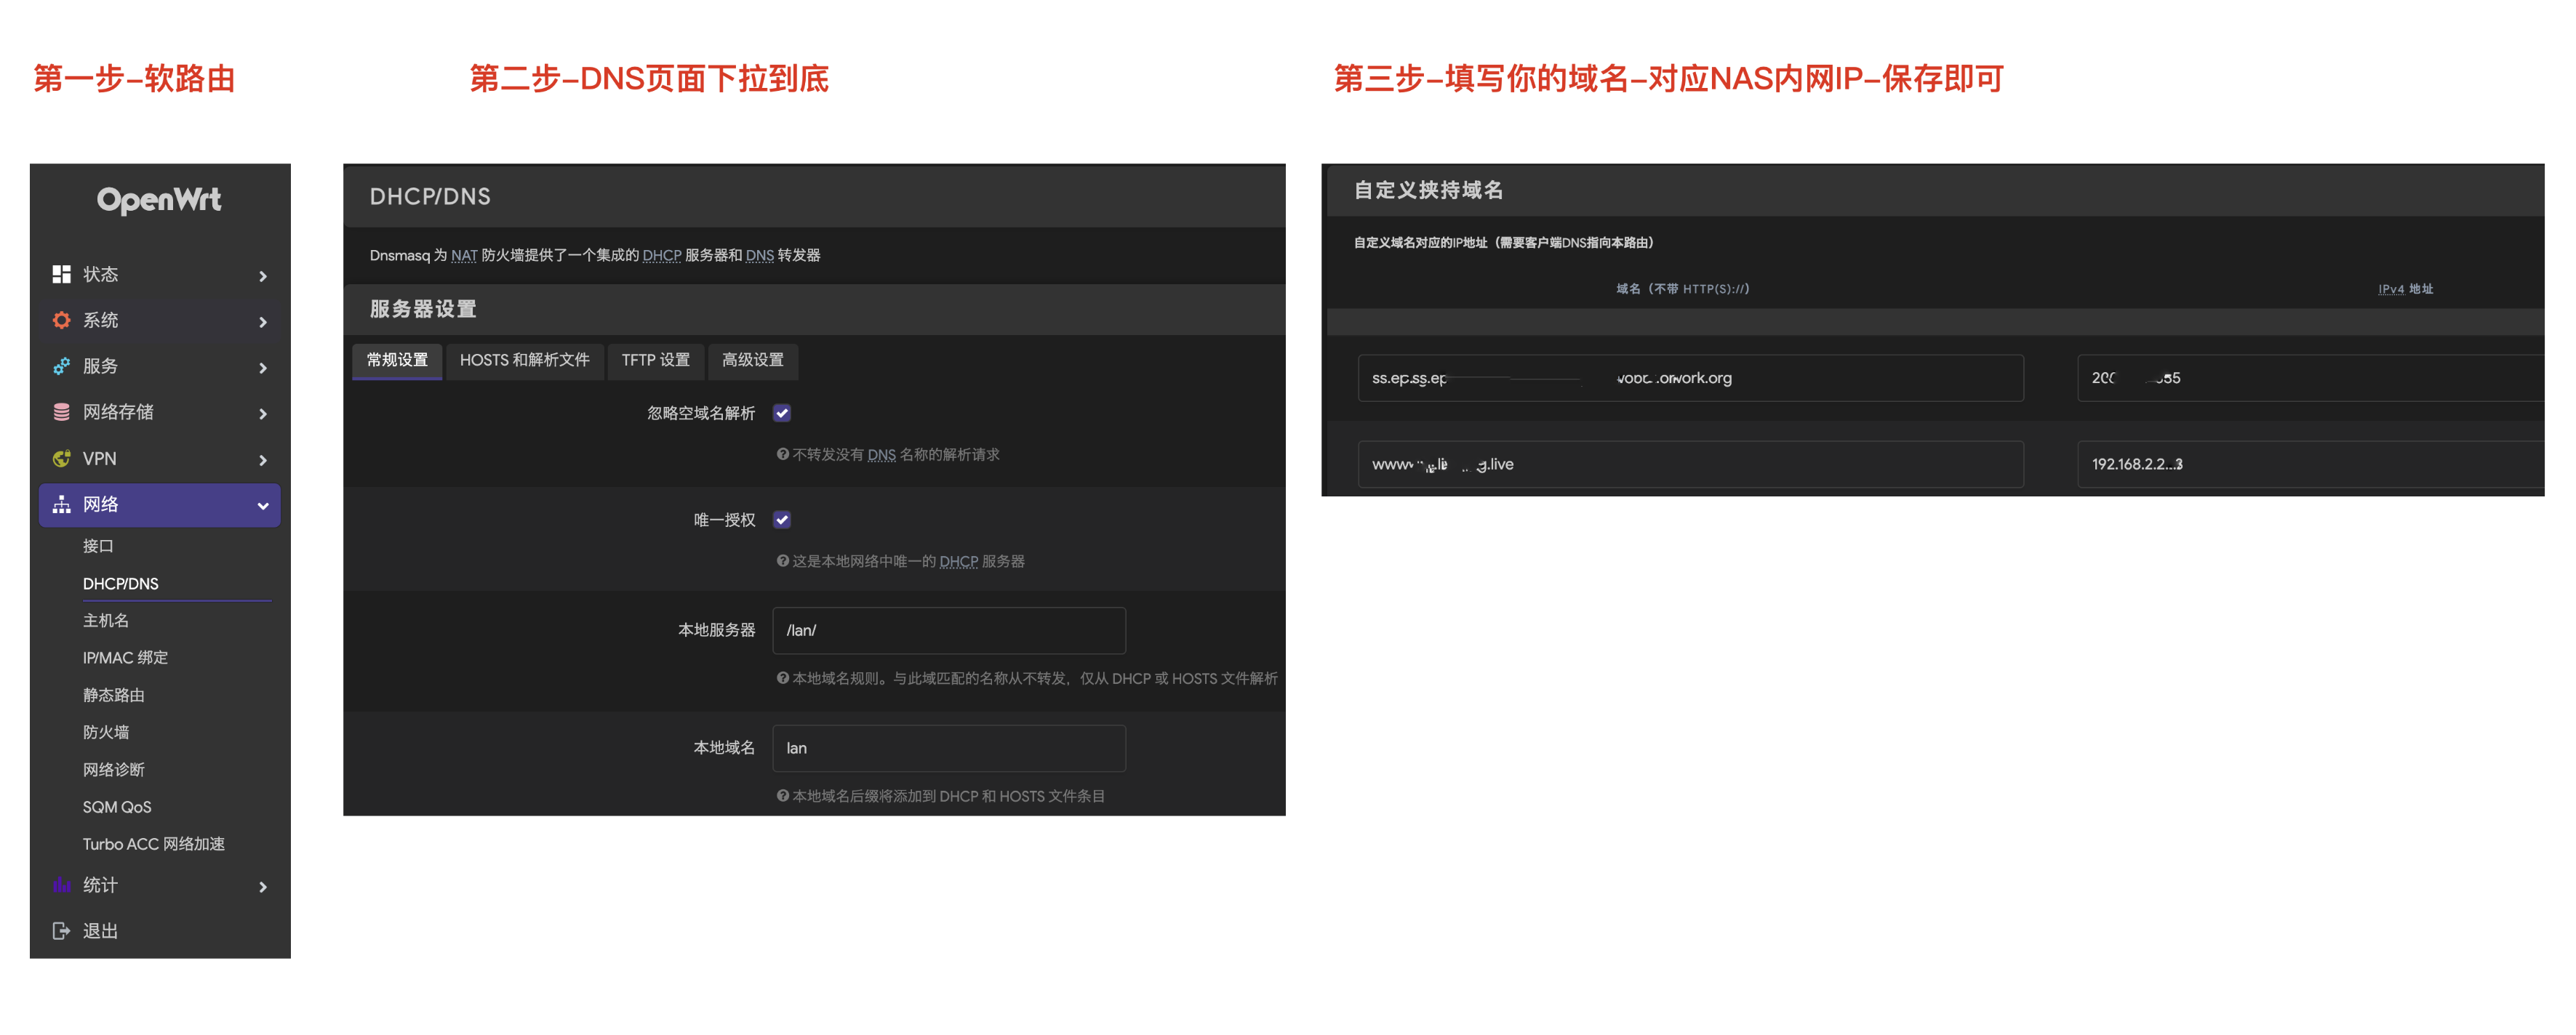Screen dimensions: 2576x1035
Task: Click the System gear icon
Action: pos(61,320)
